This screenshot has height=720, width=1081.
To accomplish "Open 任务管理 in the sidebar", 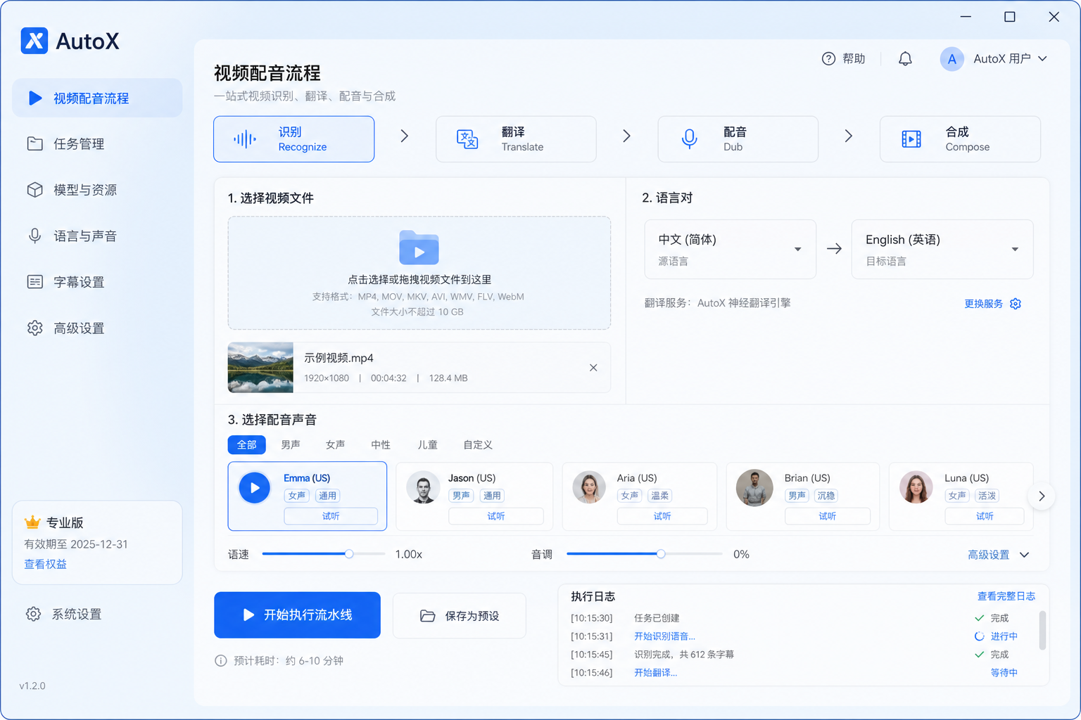I will tap(97, 144).
